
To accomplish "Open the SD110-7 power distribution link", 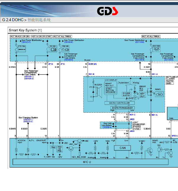I will coord(26,42).
